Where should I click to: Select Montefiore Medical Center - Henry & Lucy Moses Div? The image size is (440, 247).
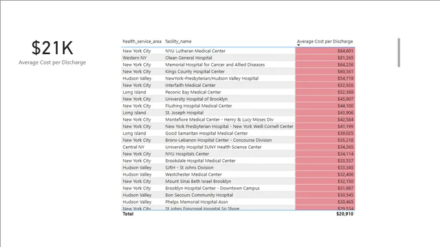click(219, 119)
